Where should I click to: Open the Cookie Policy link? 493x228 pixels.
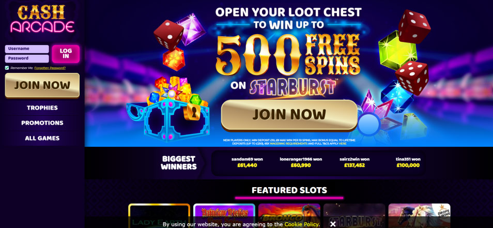(302, 224)
